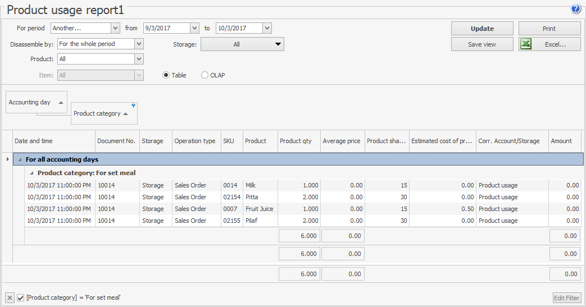Sort by the Operation type column header
Screen dimensions: 586x307
click(195, 141)
